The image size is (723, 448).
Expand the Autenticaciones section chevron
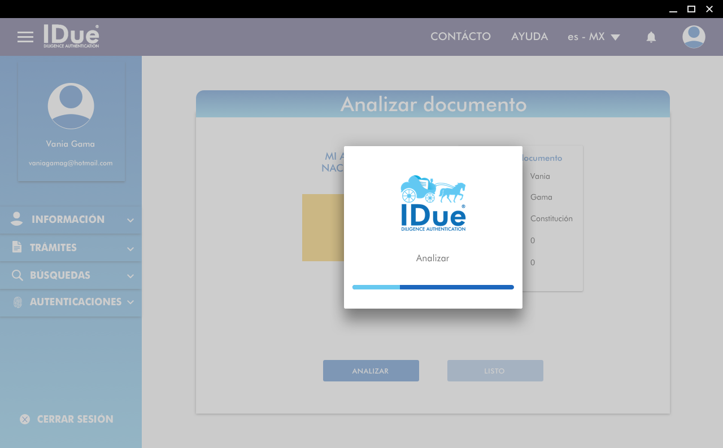click(x=130, y=302)
